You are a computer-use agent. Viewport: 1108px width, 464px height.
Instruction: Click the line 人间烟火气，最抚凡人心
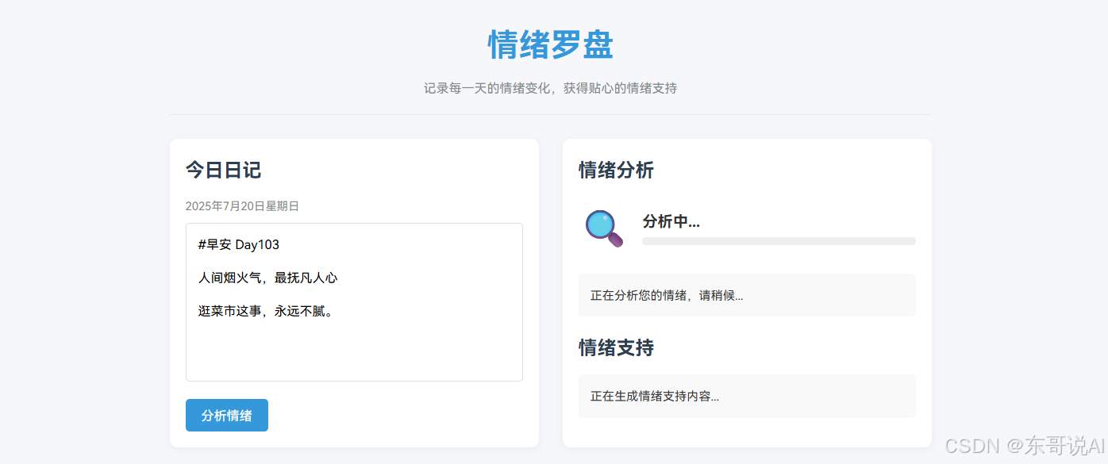268,278
